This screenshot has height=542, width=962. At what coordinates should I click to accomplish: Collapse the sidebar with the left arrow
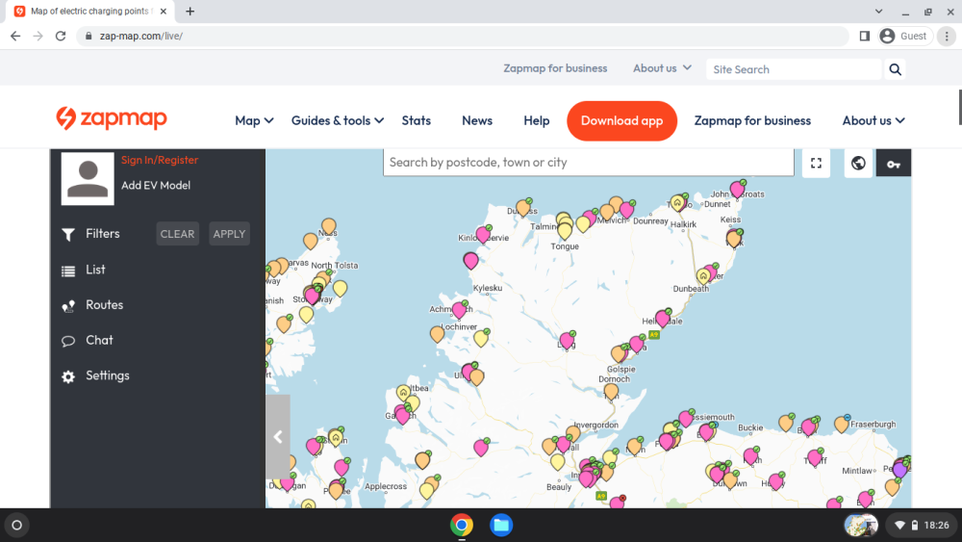(x=278, y=436)
